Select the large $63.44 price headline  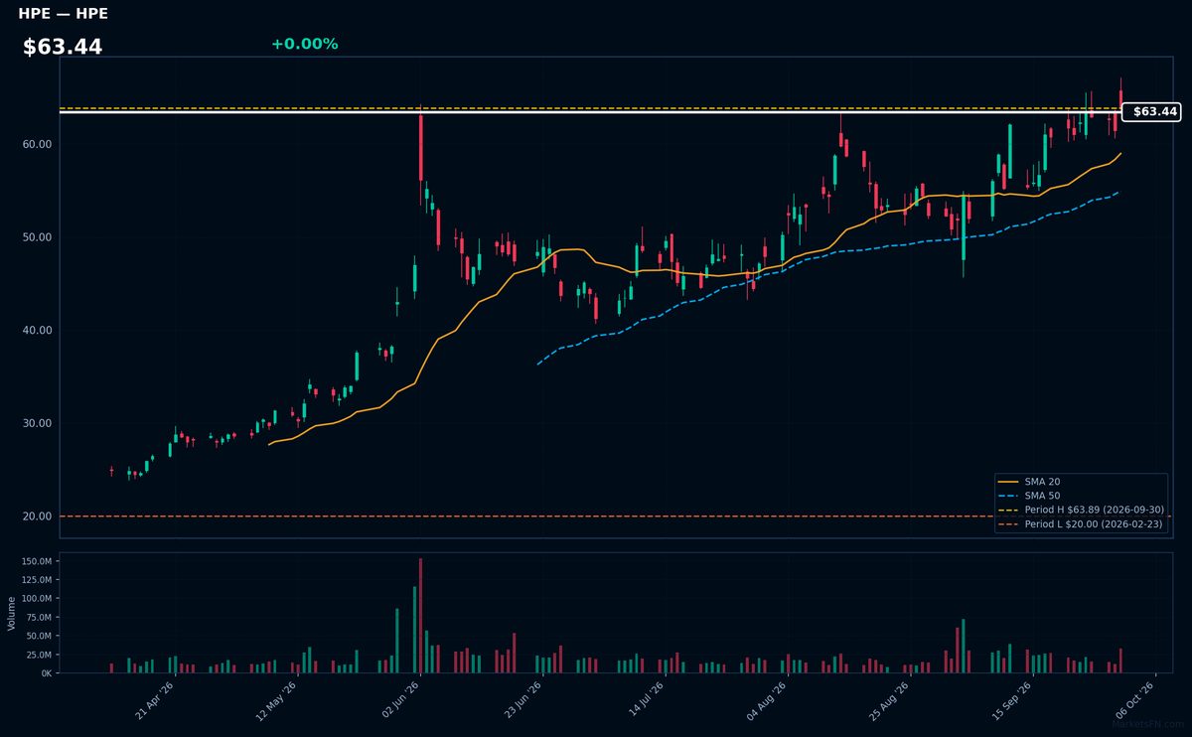pos(63,47)
